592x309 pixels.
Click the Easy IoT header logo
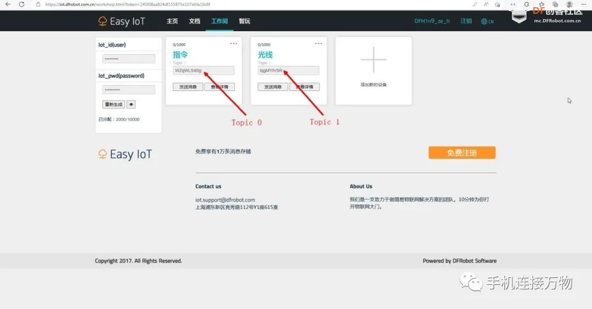121,21
